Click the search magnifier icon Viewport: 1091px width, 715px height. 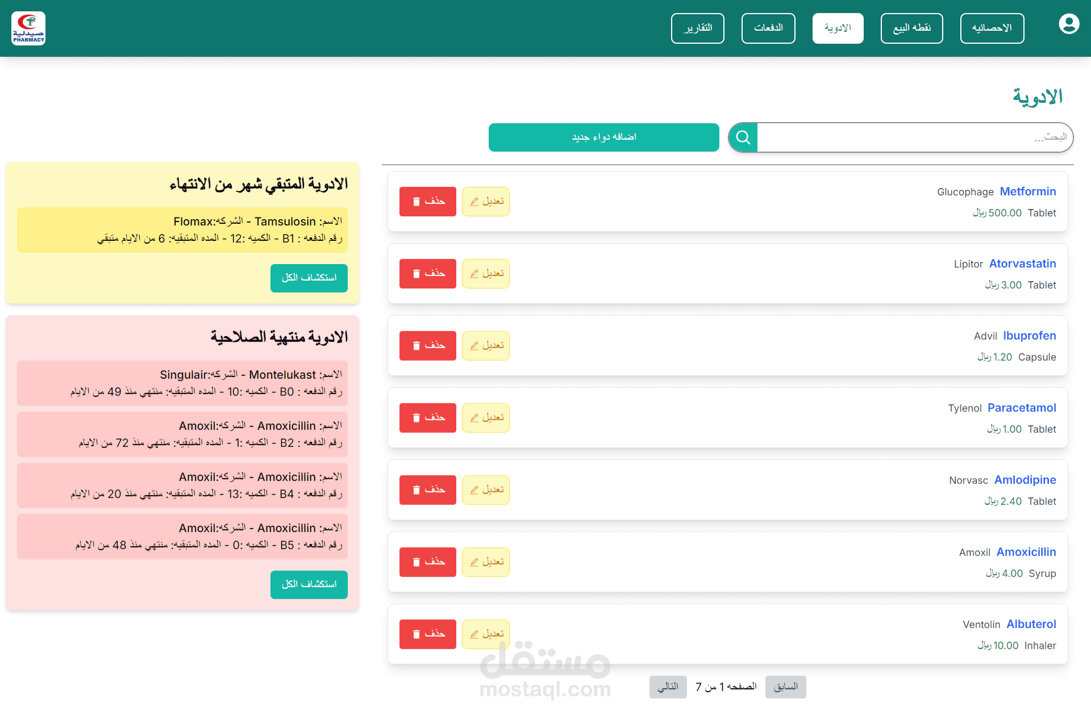coord(743,137)
